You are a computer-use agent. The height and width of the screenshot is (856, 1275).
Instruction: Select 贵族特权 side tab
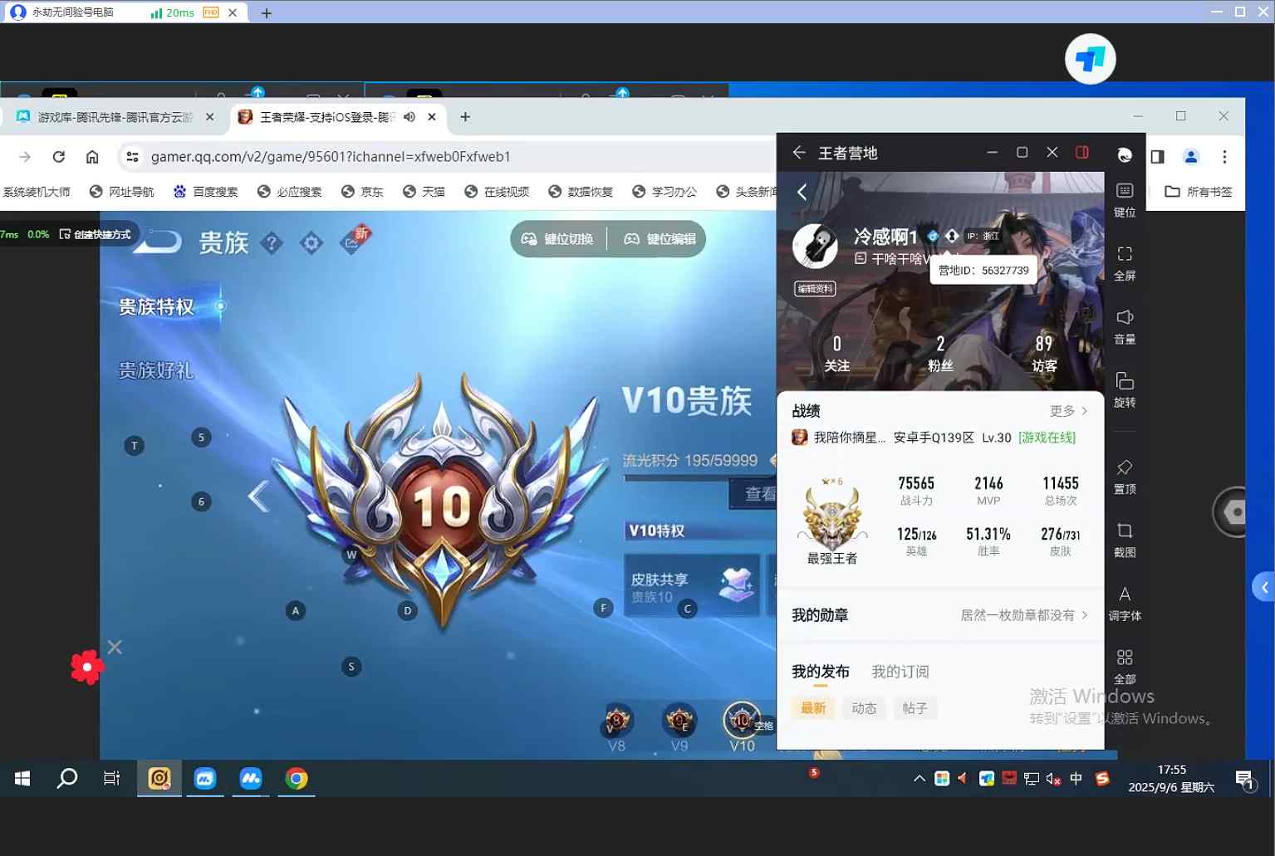156,307
